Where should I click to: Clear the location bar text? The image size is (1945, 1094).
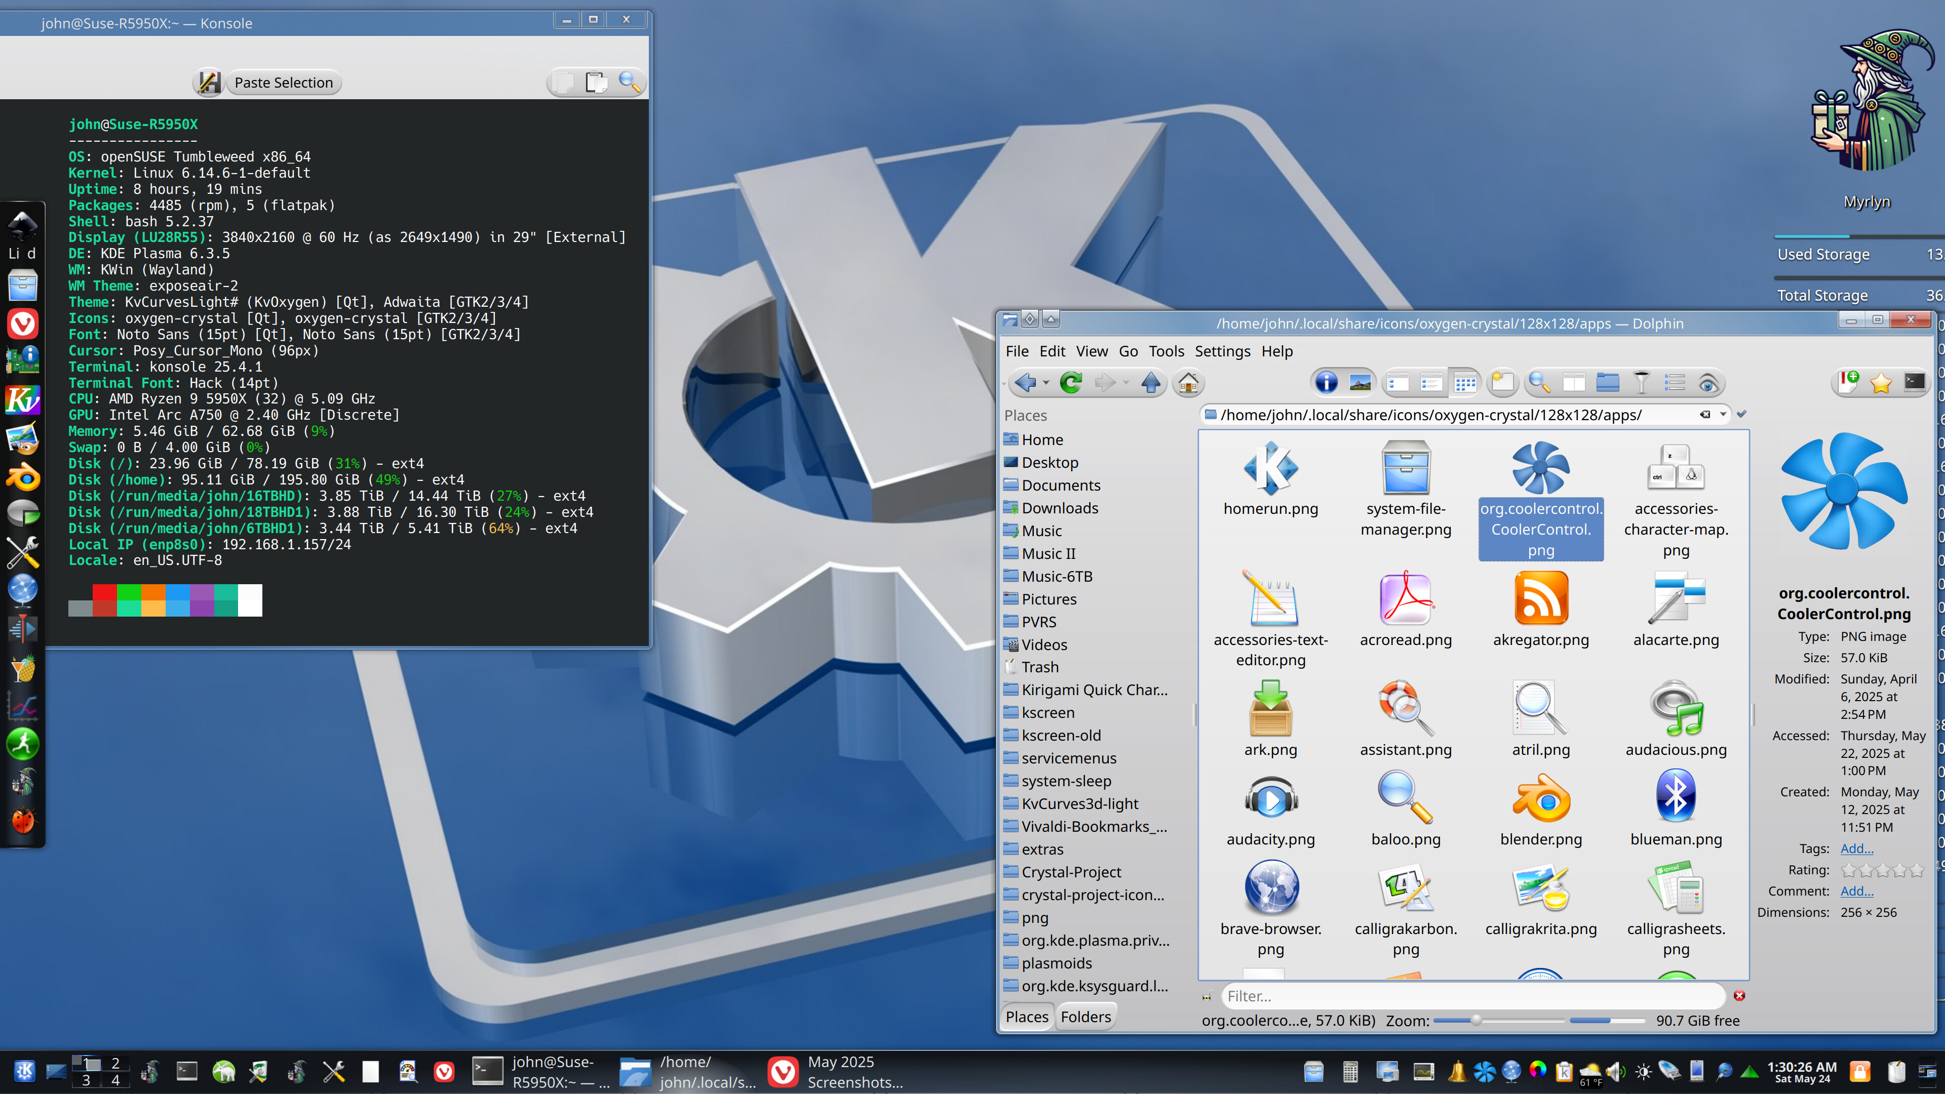(x=1705, y=414)
